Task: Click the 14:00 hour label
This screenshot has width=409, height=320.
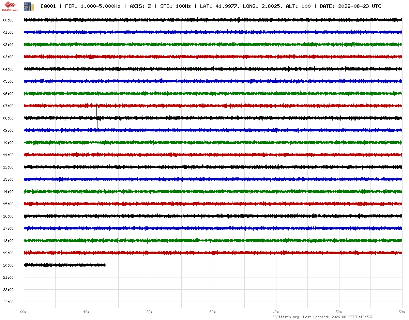Action: click(8, 192)
